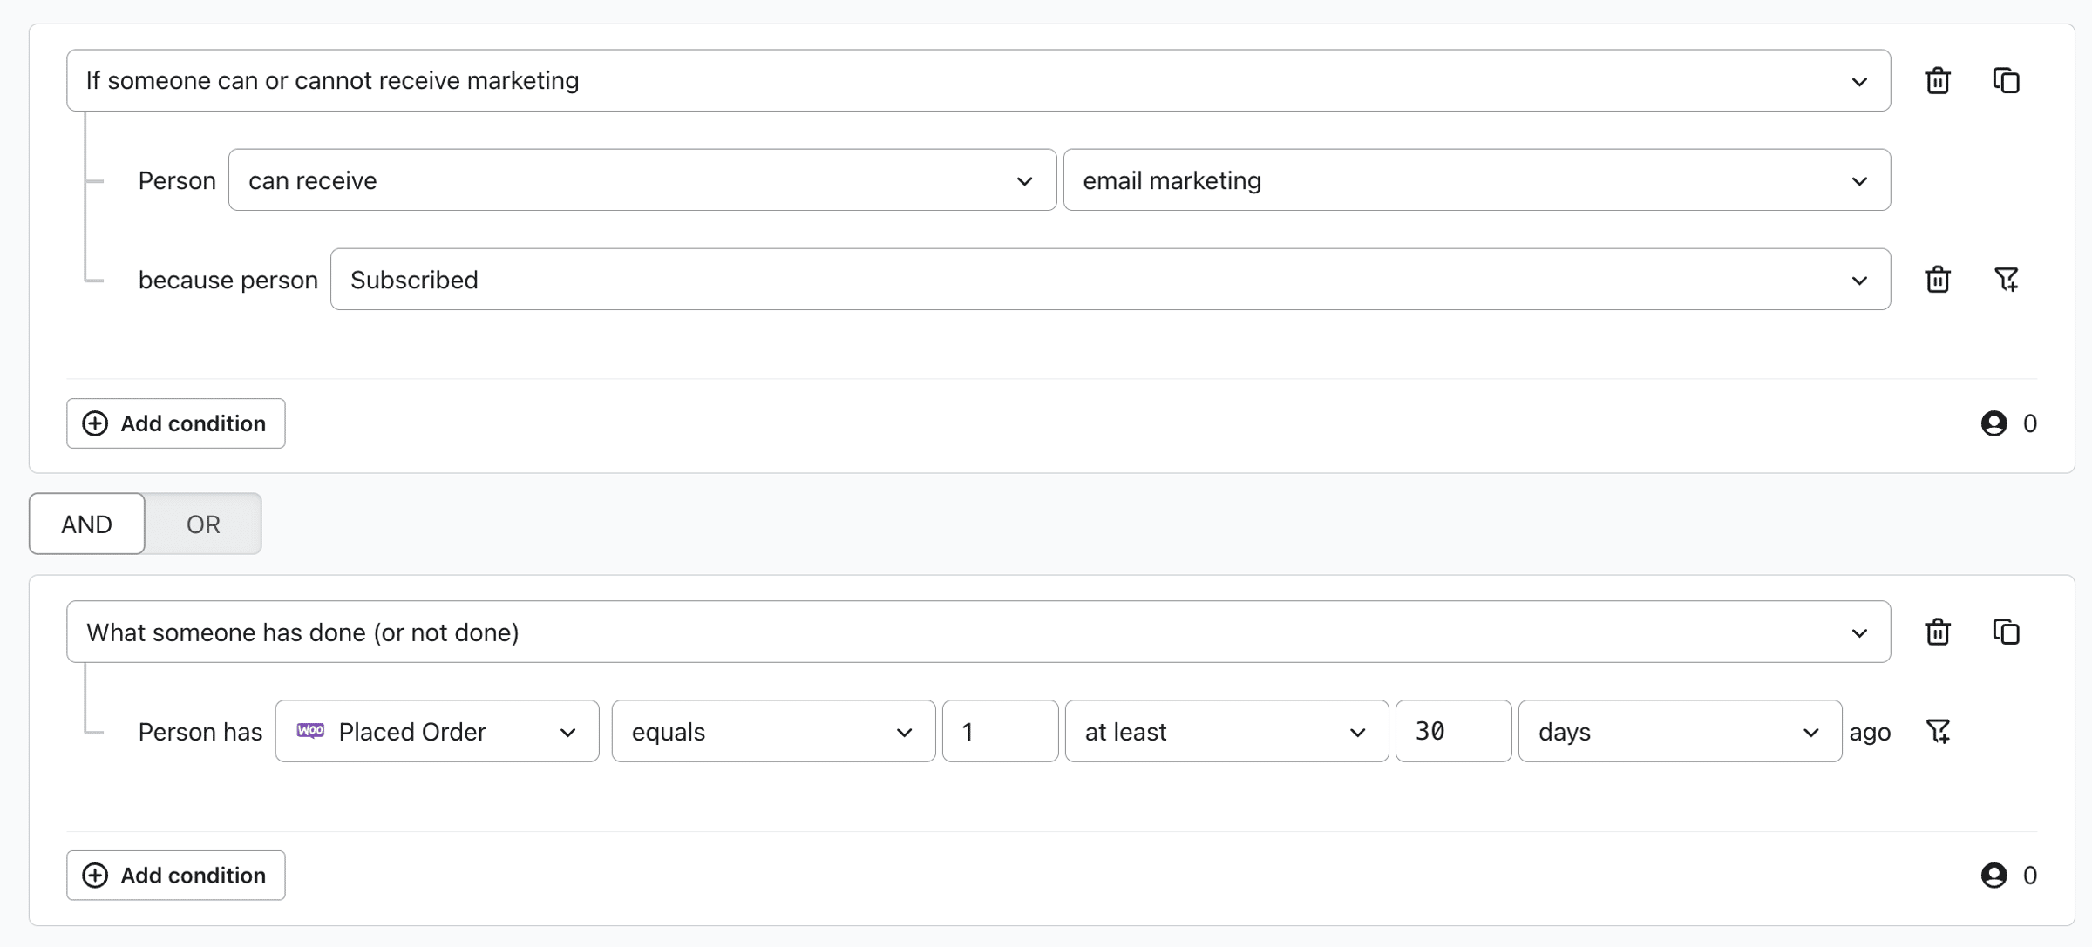The height and width of the screenshot is (947, 2092).
Task: Click profile count icon in first group
Action: [1994, 423]
